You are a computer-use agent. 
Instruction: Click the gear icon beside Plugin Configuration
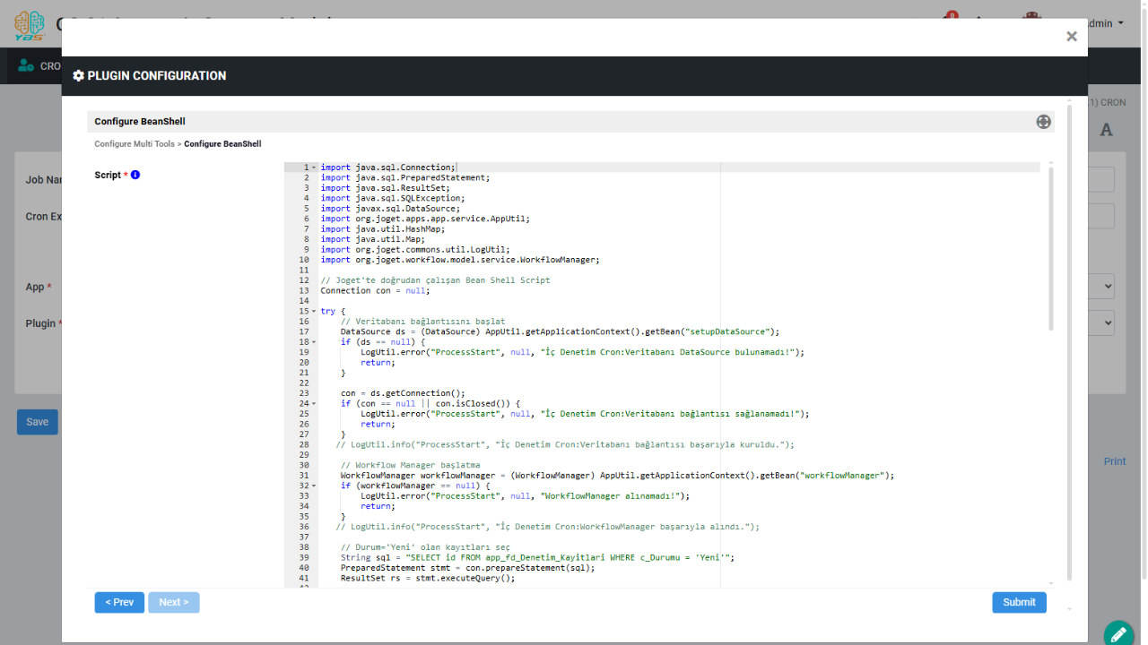[x=79, y=76]
